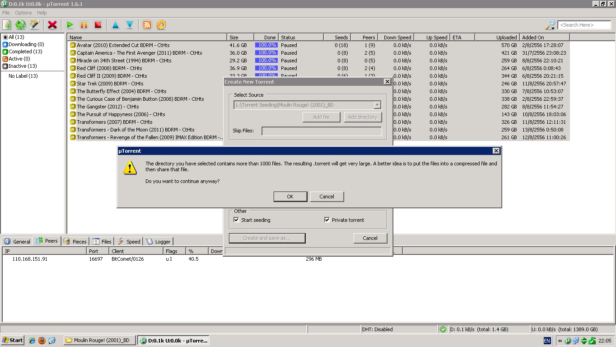Toggle the Start seeding checkbox

(236, 220)
